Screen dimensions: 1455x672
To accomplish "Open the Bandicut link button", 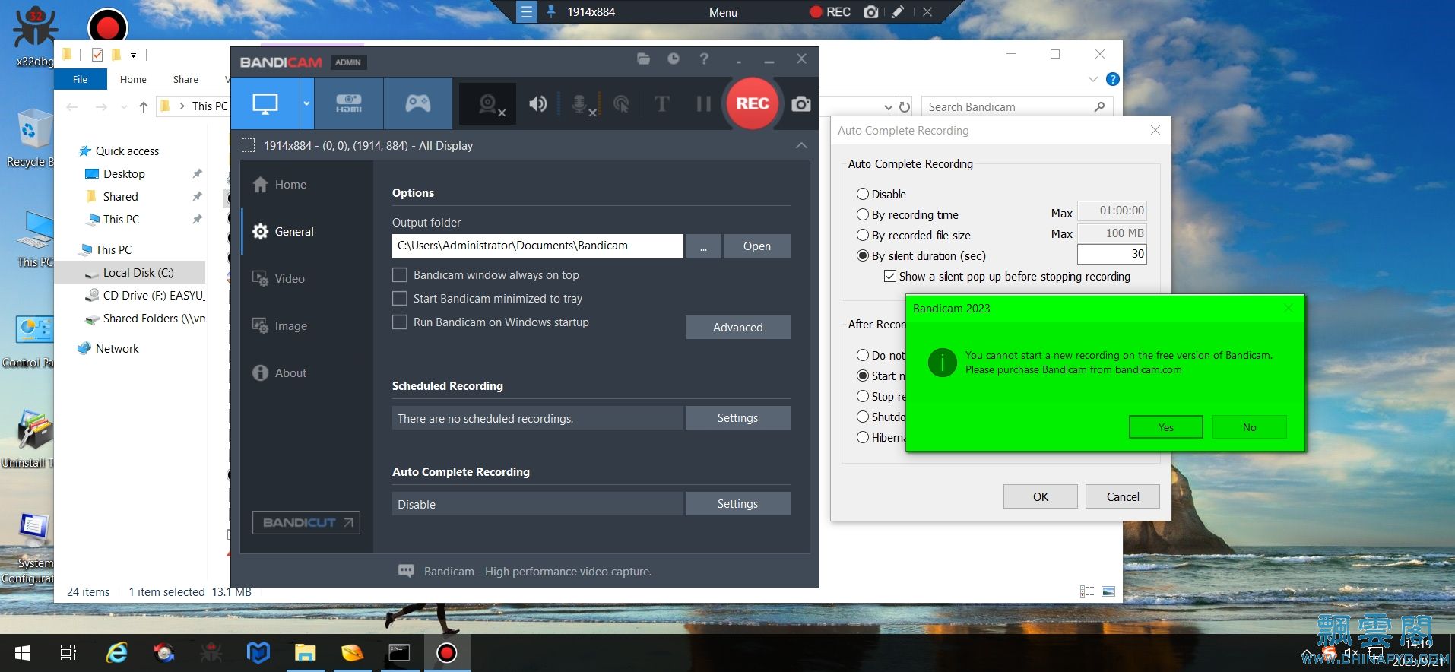I will 306,522.
